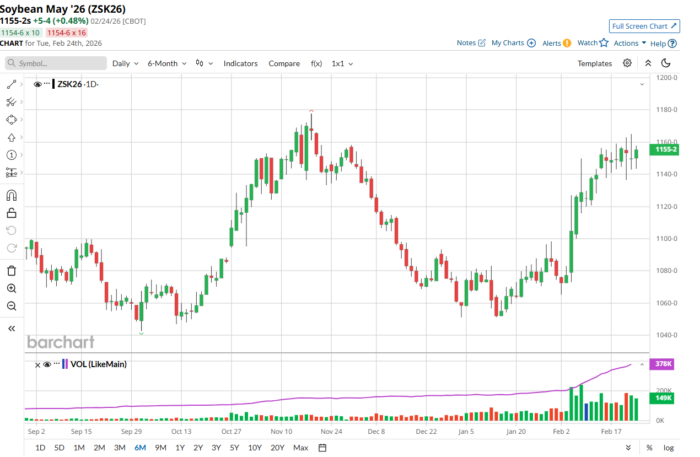700x457 pixels.
Task: Zoom in on the chart
Action: (x=12, y=288)
